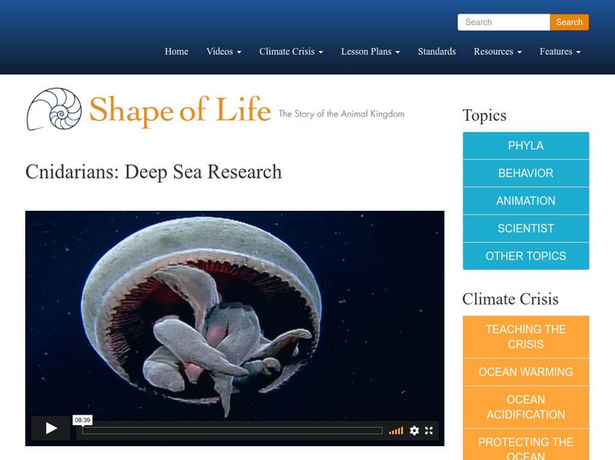The width and height of the screenshot is (615, 460).
Task: View the BEHAVIOR topic
Action: [x=525, y=173]
